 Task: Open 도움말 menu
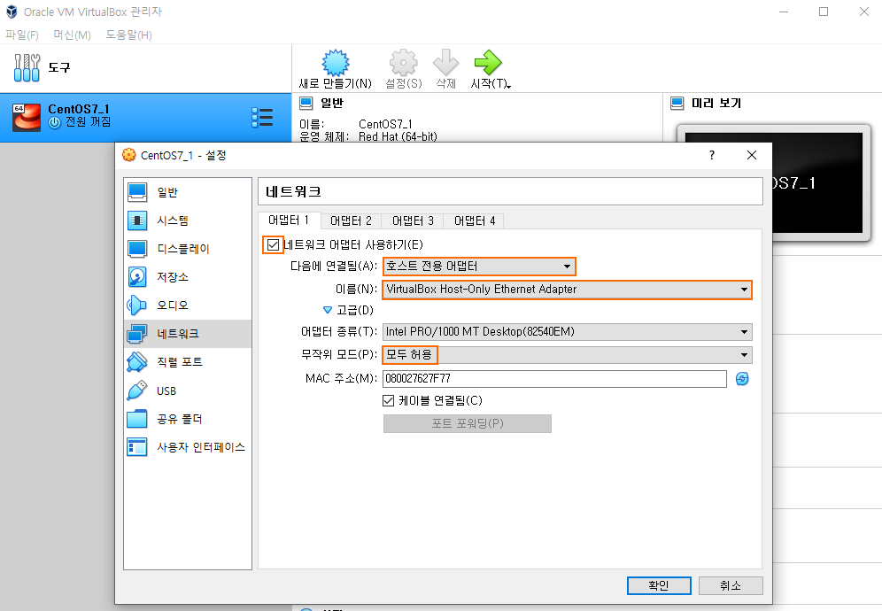[128, 35]
